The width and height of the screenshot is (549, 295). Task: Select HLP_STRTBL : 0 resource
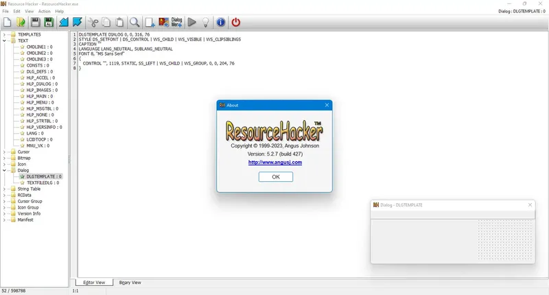(x=42, y=121)
